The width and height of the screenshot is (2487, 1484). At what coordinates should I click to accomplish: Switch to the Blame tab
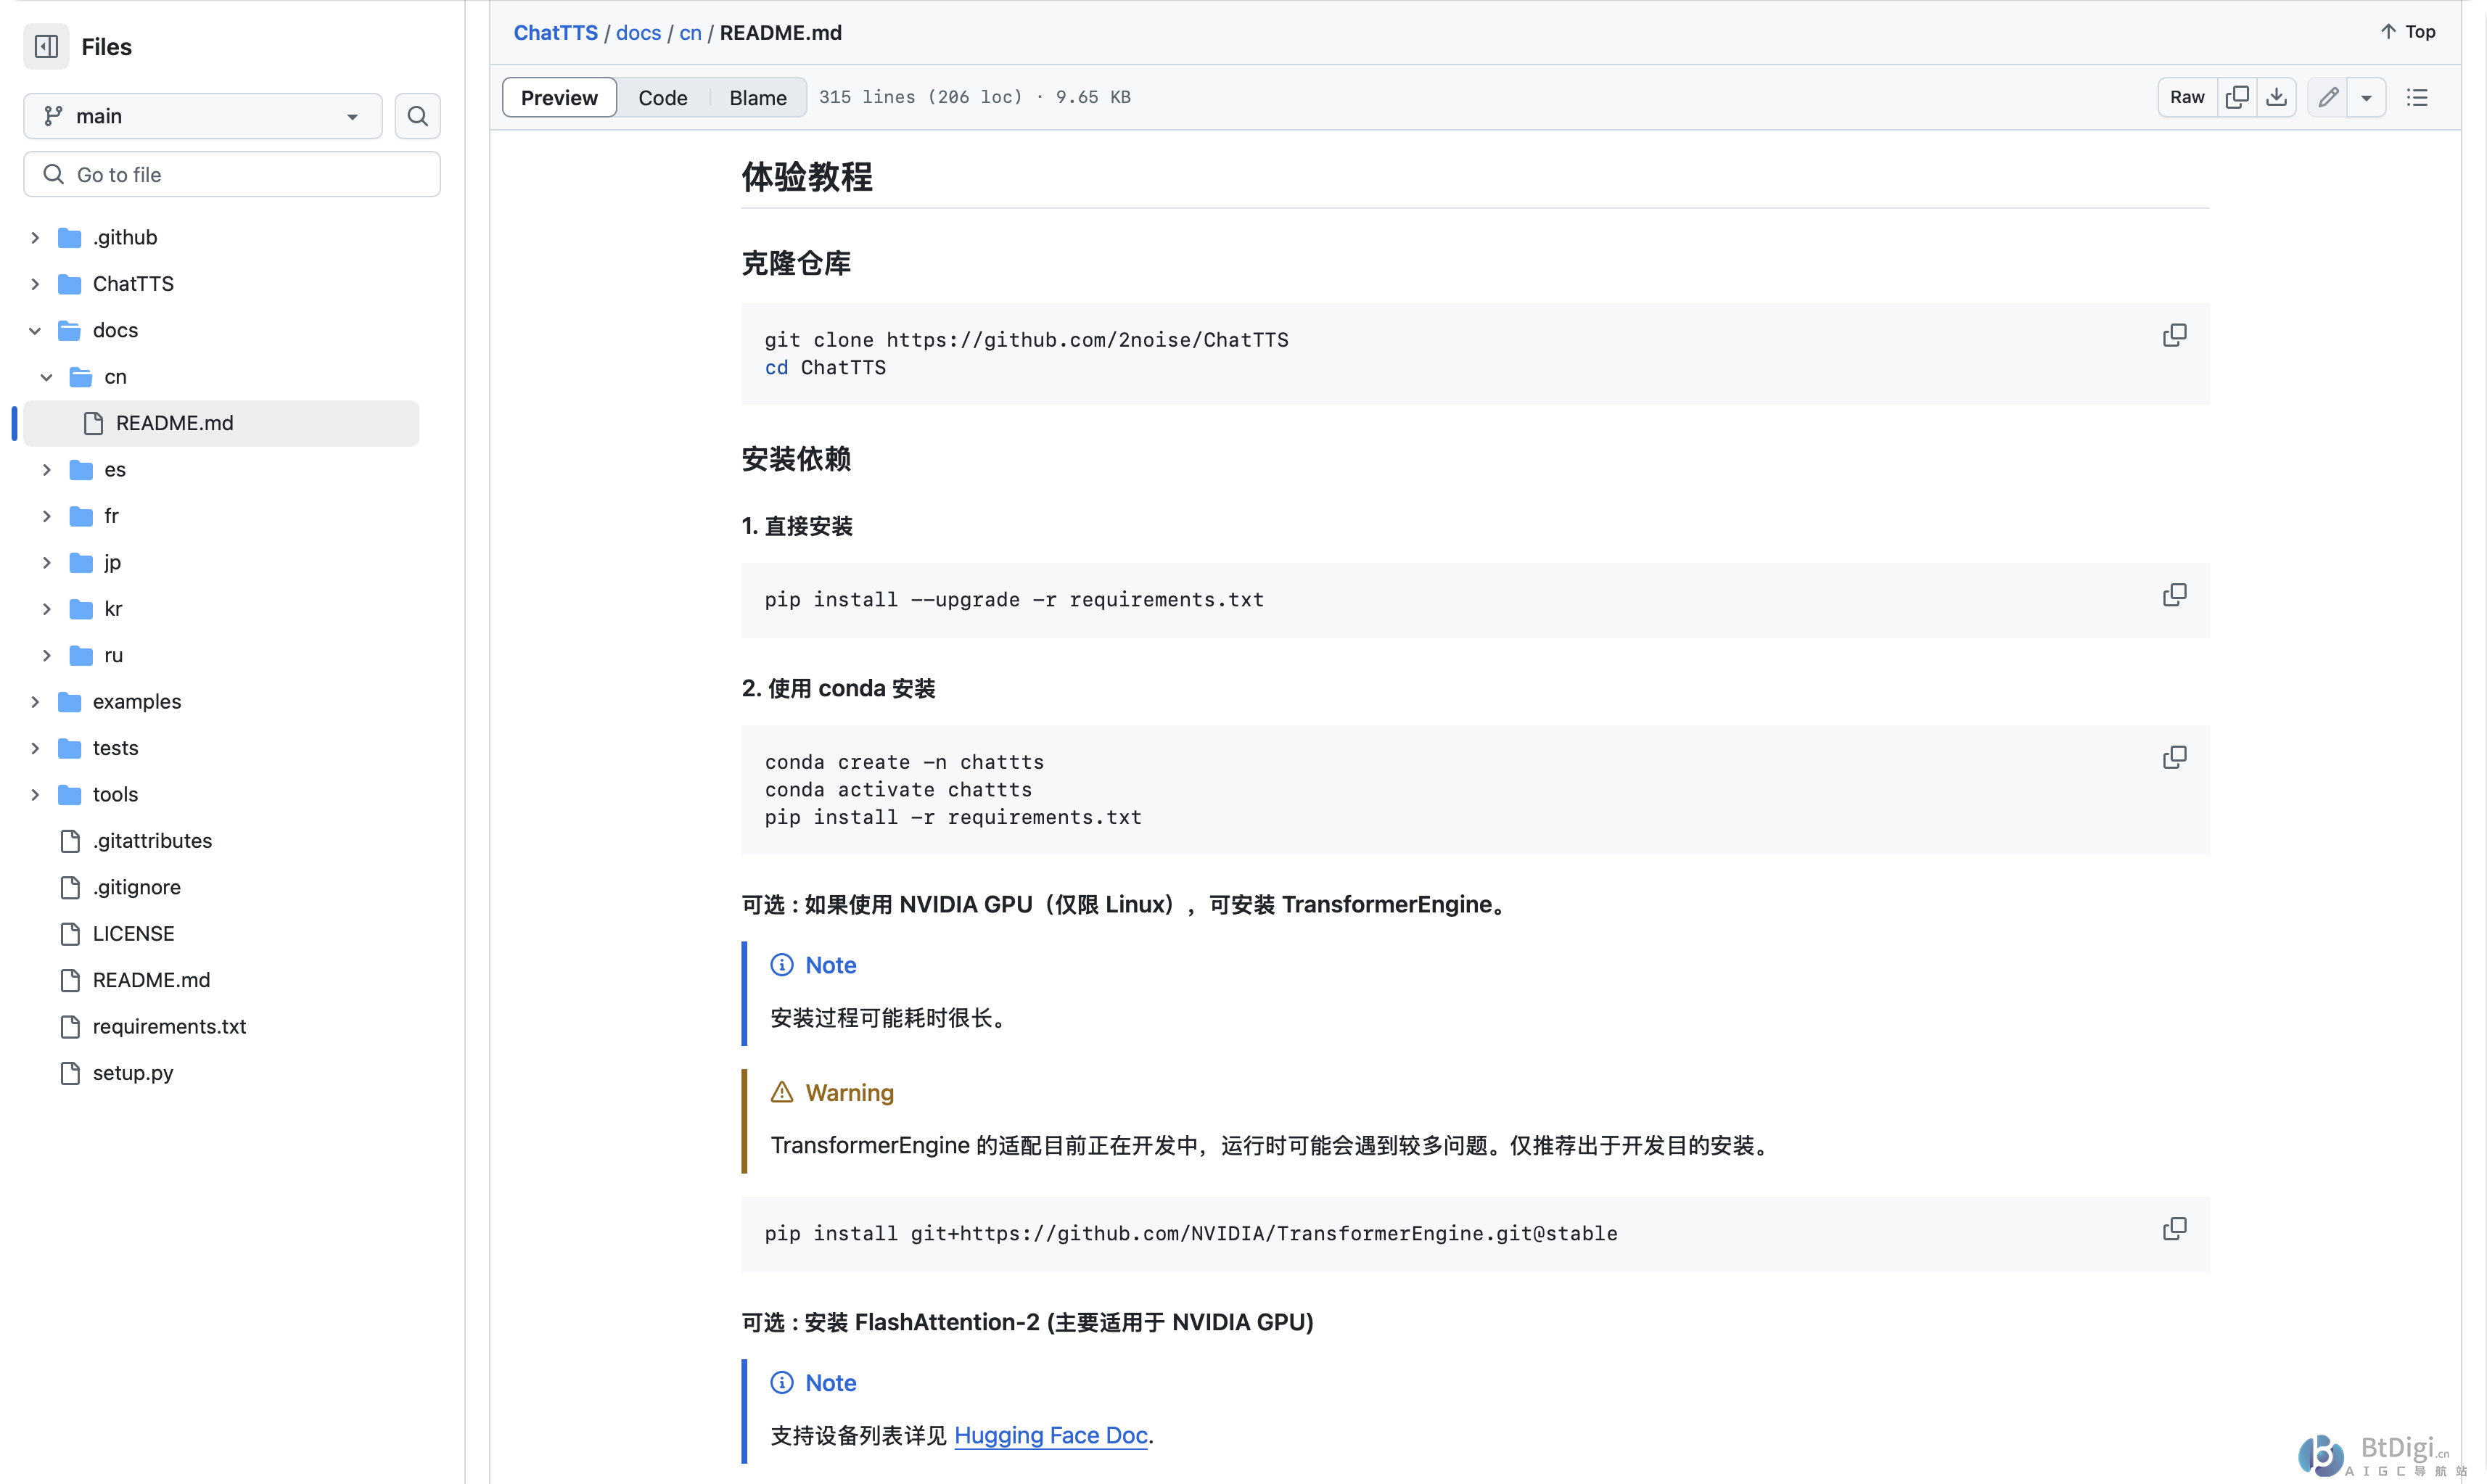pyautogui.click(x=758, y=97)
